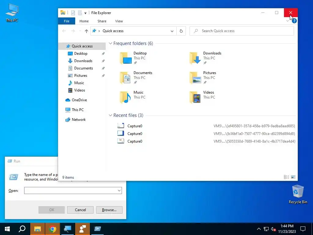The height and width of the screenshot is (235, 313).
Task: Open the Windows Start menu
Action: 7,229
